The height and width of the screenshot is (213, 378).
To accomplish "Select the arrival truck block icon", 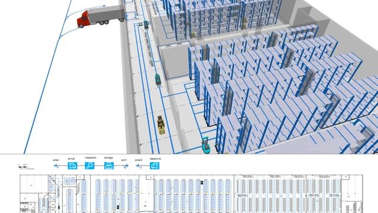I will tap(72, 166).
